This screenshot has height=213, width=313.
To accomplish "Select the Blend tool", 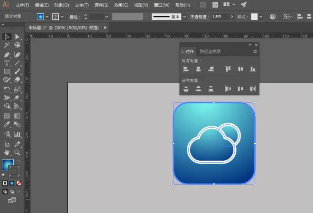I will (x=17, y=124).
